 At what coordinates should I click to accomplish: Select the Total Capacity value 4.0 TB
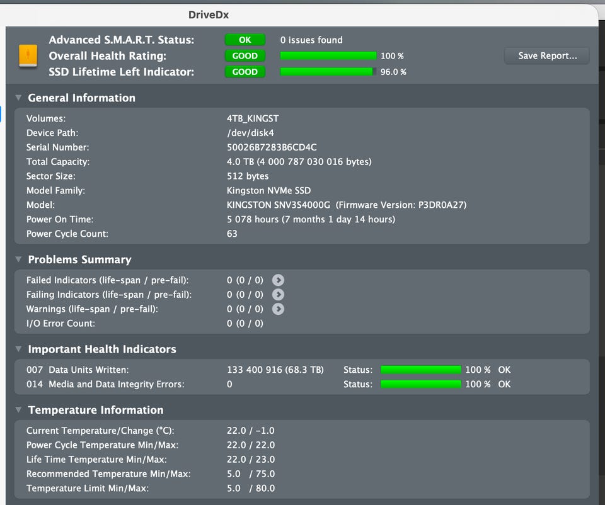(299, 162)
